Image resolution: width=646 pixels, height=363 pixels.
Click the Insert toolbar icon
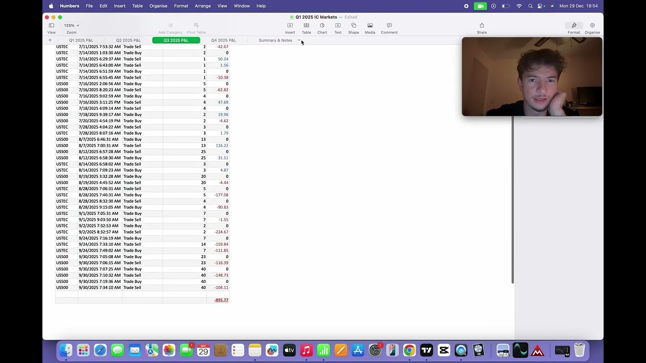point(290,25)
